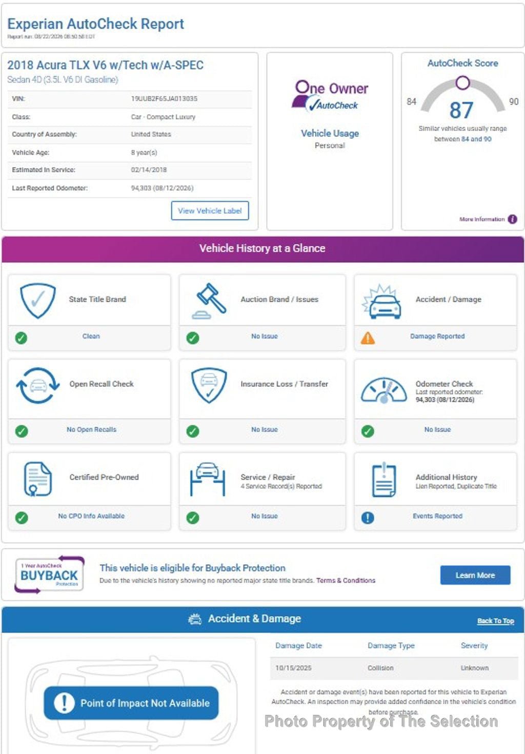Click green check under Service / Repair
525x754 pixels.
[x=193, y=518]
